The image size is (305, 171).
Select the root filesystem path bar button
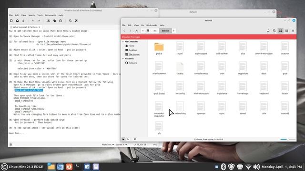coord(148,31)
